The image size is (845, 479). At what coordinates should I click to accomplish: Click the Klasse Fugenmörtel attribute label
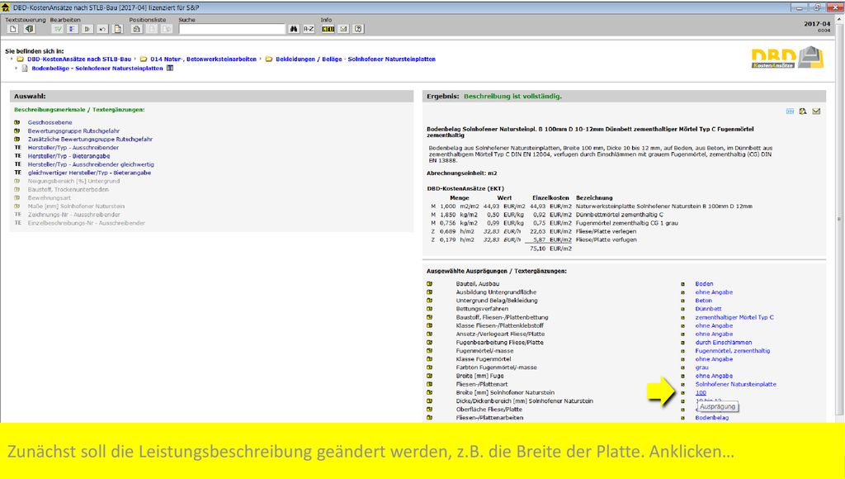[484, 359]
